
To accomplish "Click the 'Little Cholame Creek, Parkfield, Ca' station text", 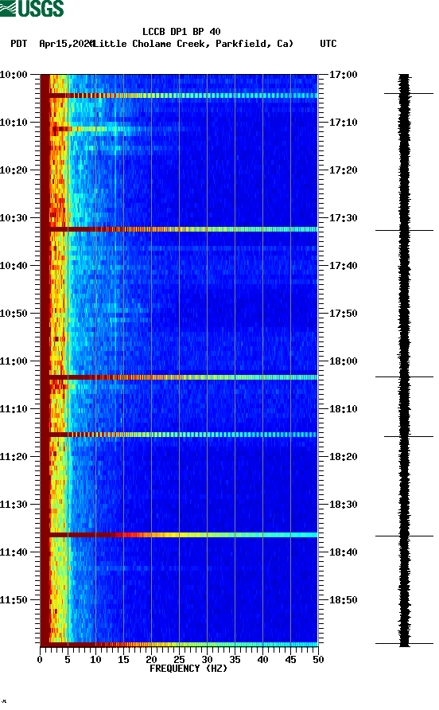I will 193,44.
